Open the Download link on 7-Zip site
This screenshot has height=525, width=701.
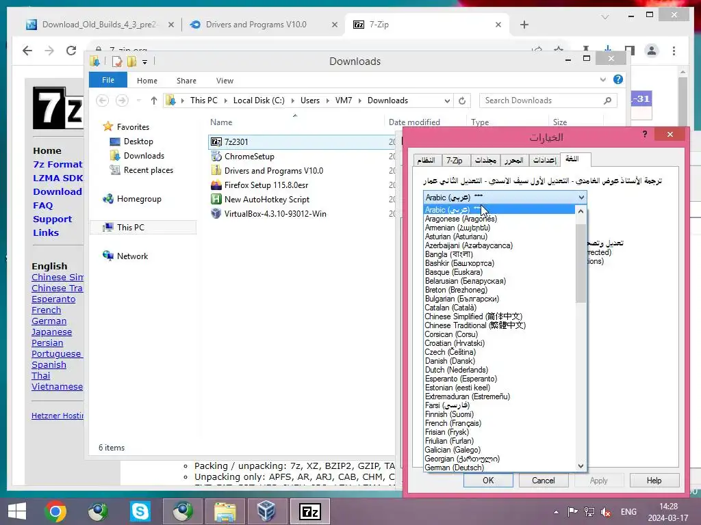(x=58, y=191)
